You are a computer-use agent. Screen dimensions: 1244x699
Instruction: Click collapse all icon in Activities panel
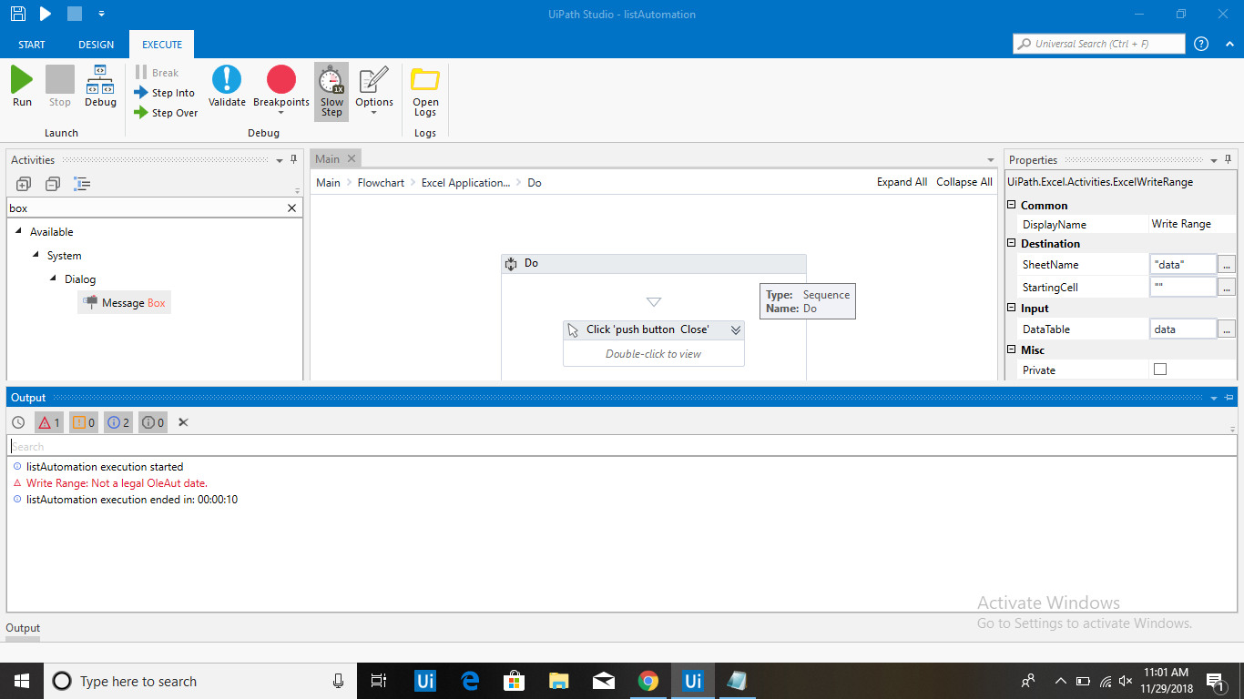53,184
